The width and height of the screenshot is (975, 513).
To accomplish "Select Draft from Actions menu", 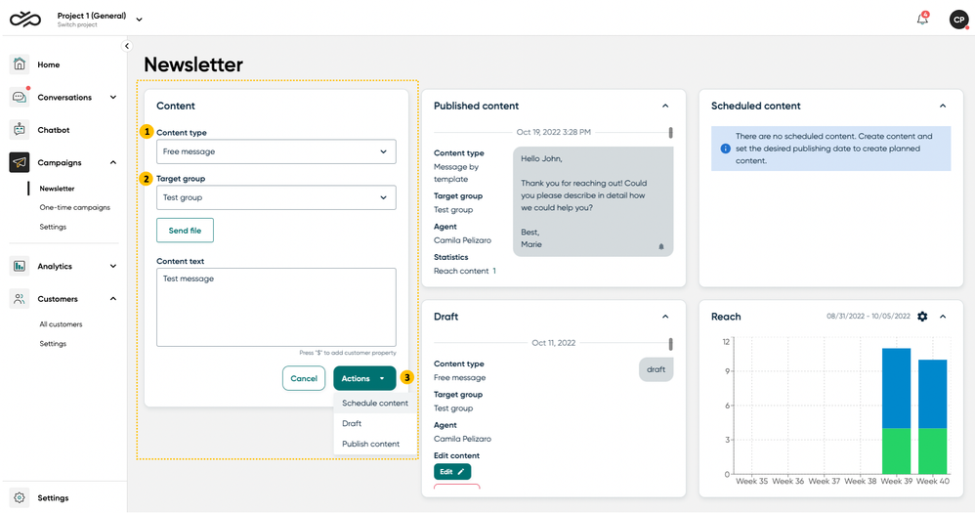I will coord(375,423).
